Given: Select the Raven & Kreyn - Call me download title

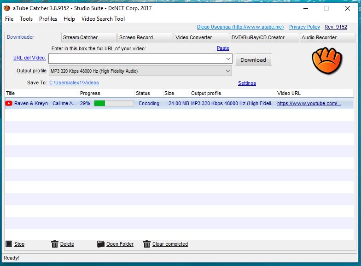Looking at the screenshot, I should click(46, 103).
